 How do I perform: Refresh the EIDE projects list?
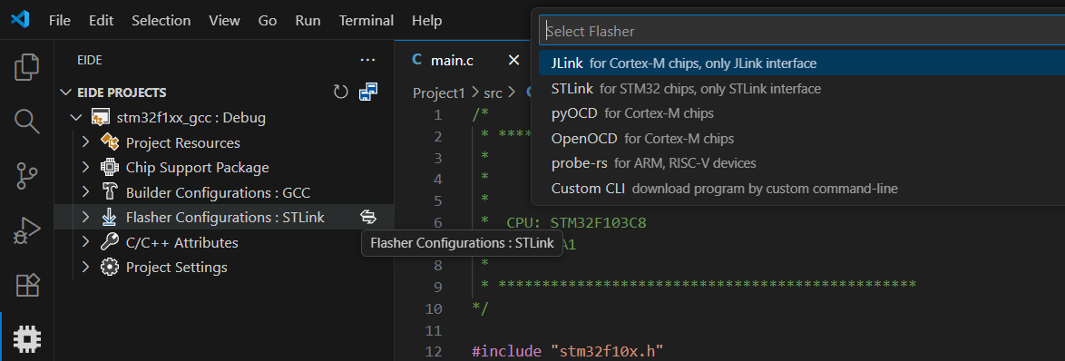341,92
